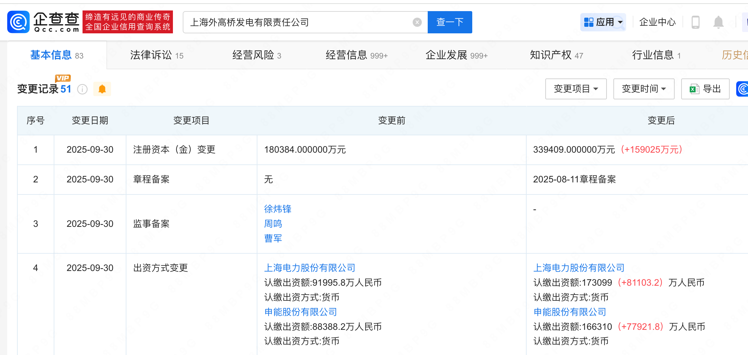Expand the 变更时间 filter dropdown
The height and width of the screenshot is (355, 748).
(644, 89)
